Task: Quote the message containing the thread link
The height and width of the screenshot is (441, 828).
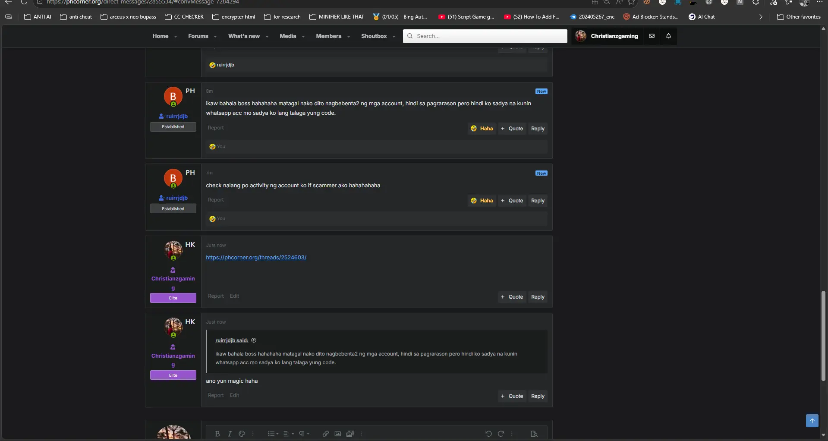Action: (512, 297)
